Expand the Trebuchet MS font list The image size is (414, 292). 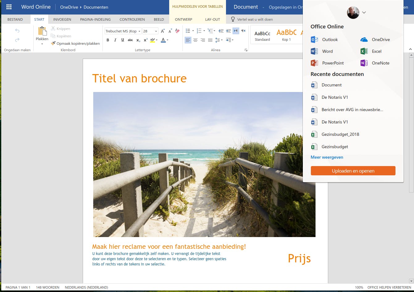click(140, 31)
